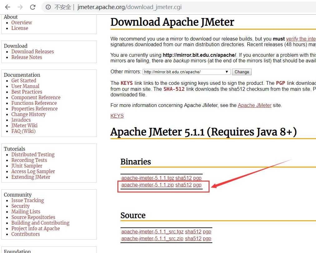Click the Source section heading

(133, 215)
